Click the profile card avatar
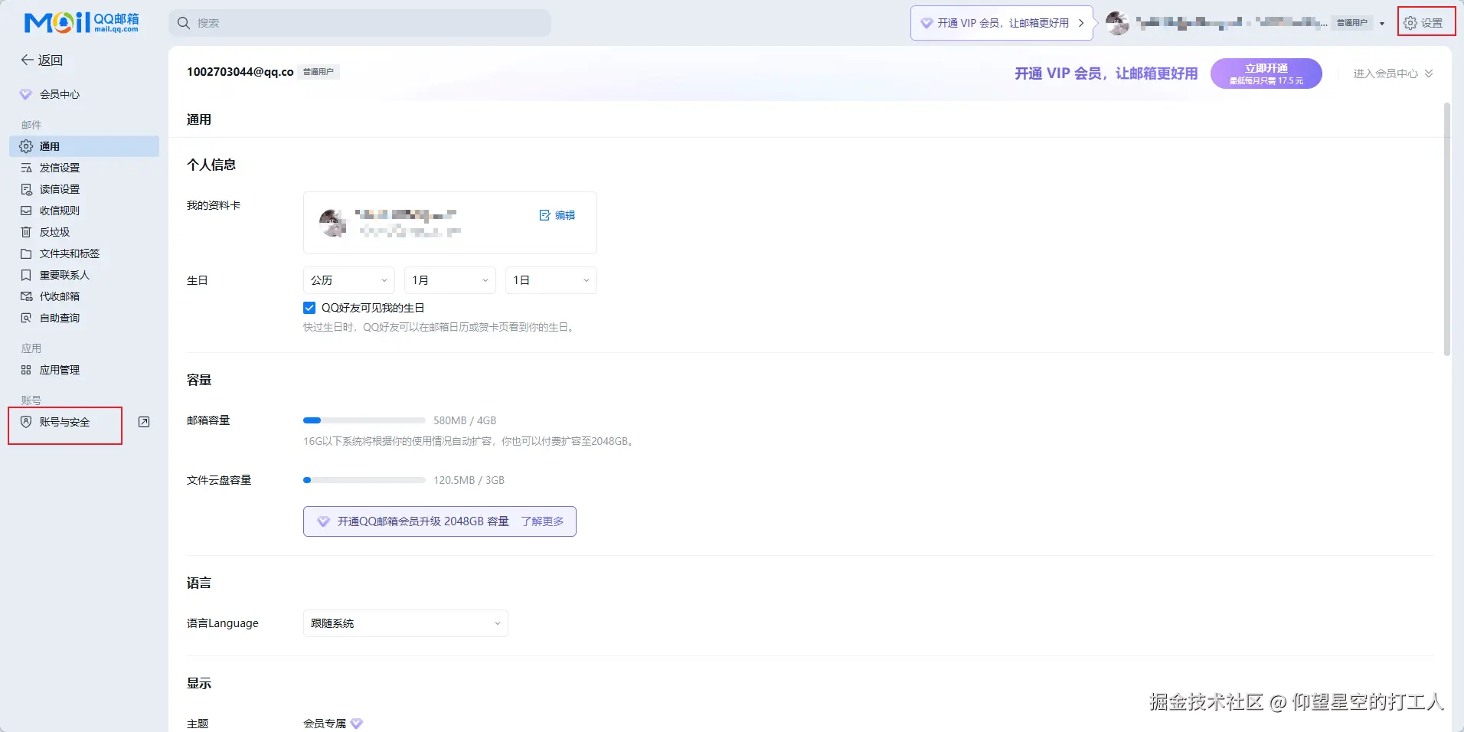The height and width of the screenshot is (732, 1464). pyautogui.click(x=333, y=223)
